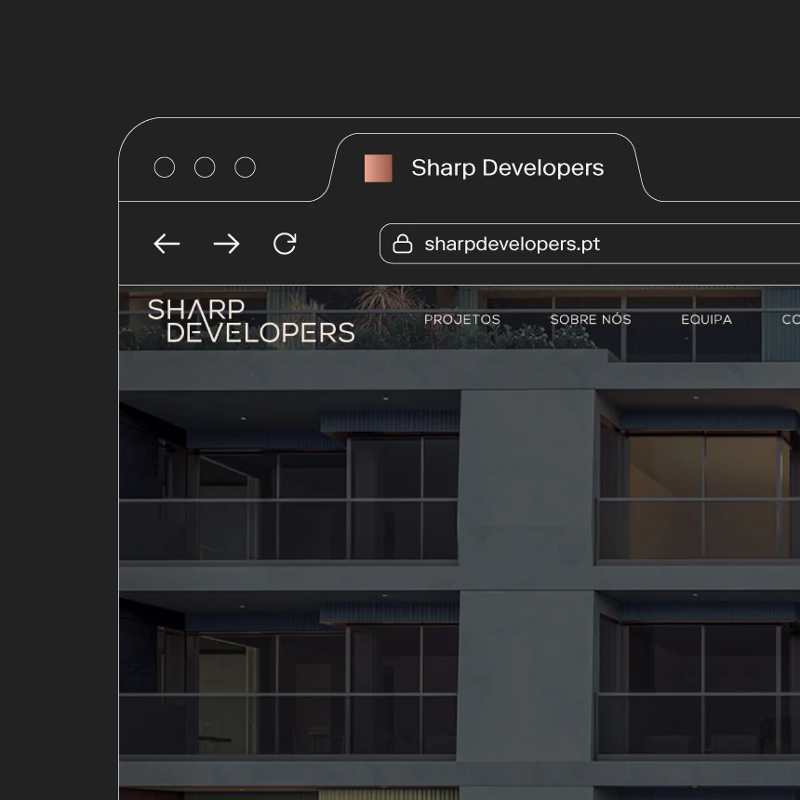Image resolution: width=800 pixels, height=800 pixels.
Task: Click the padlock icon beside the URL
Action: pos(403,243)
